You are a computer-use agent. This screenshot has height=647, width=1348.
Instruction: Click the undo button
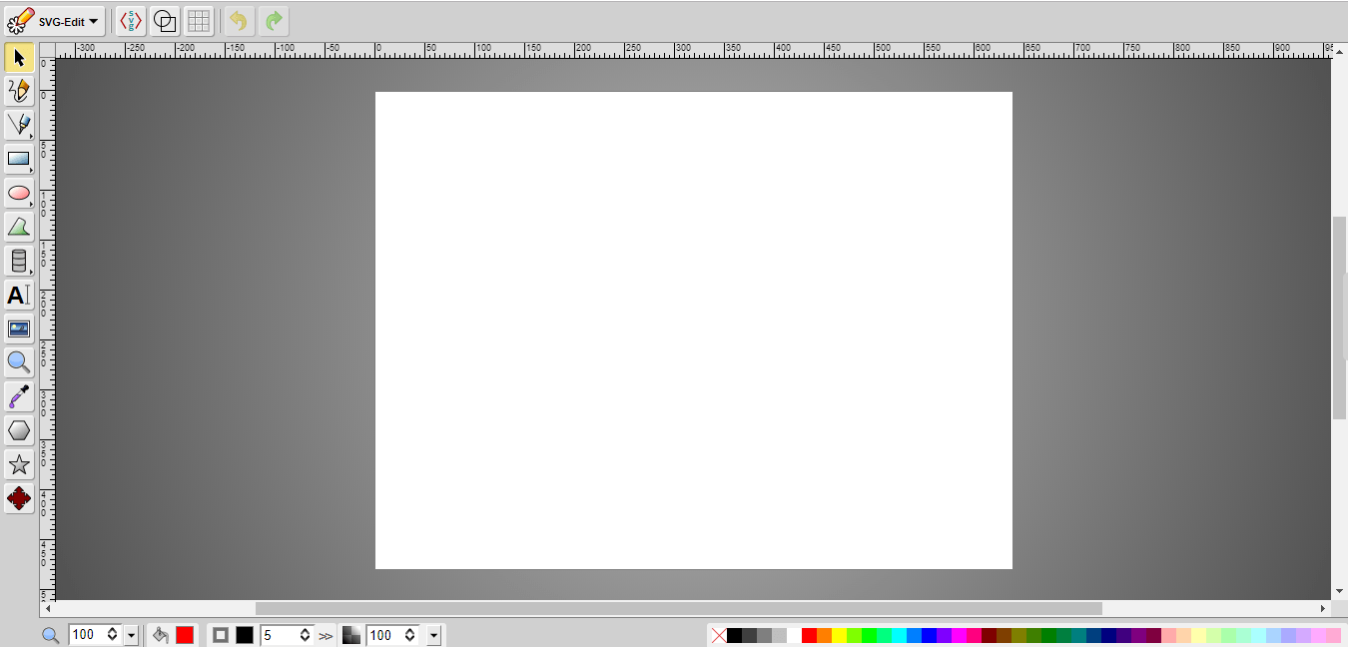click(239, 21)
